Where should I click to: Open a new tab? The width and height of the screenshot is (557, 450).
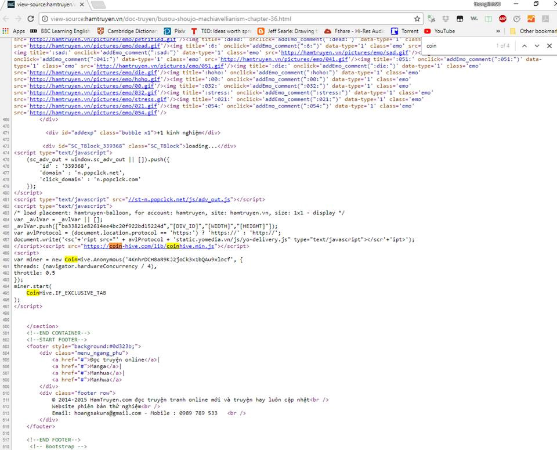[x=99, y=5]
